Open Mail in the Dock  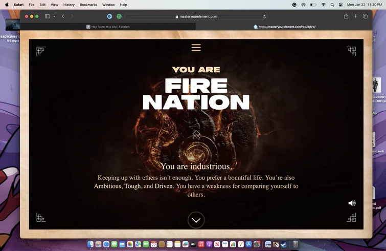[122, 244]
